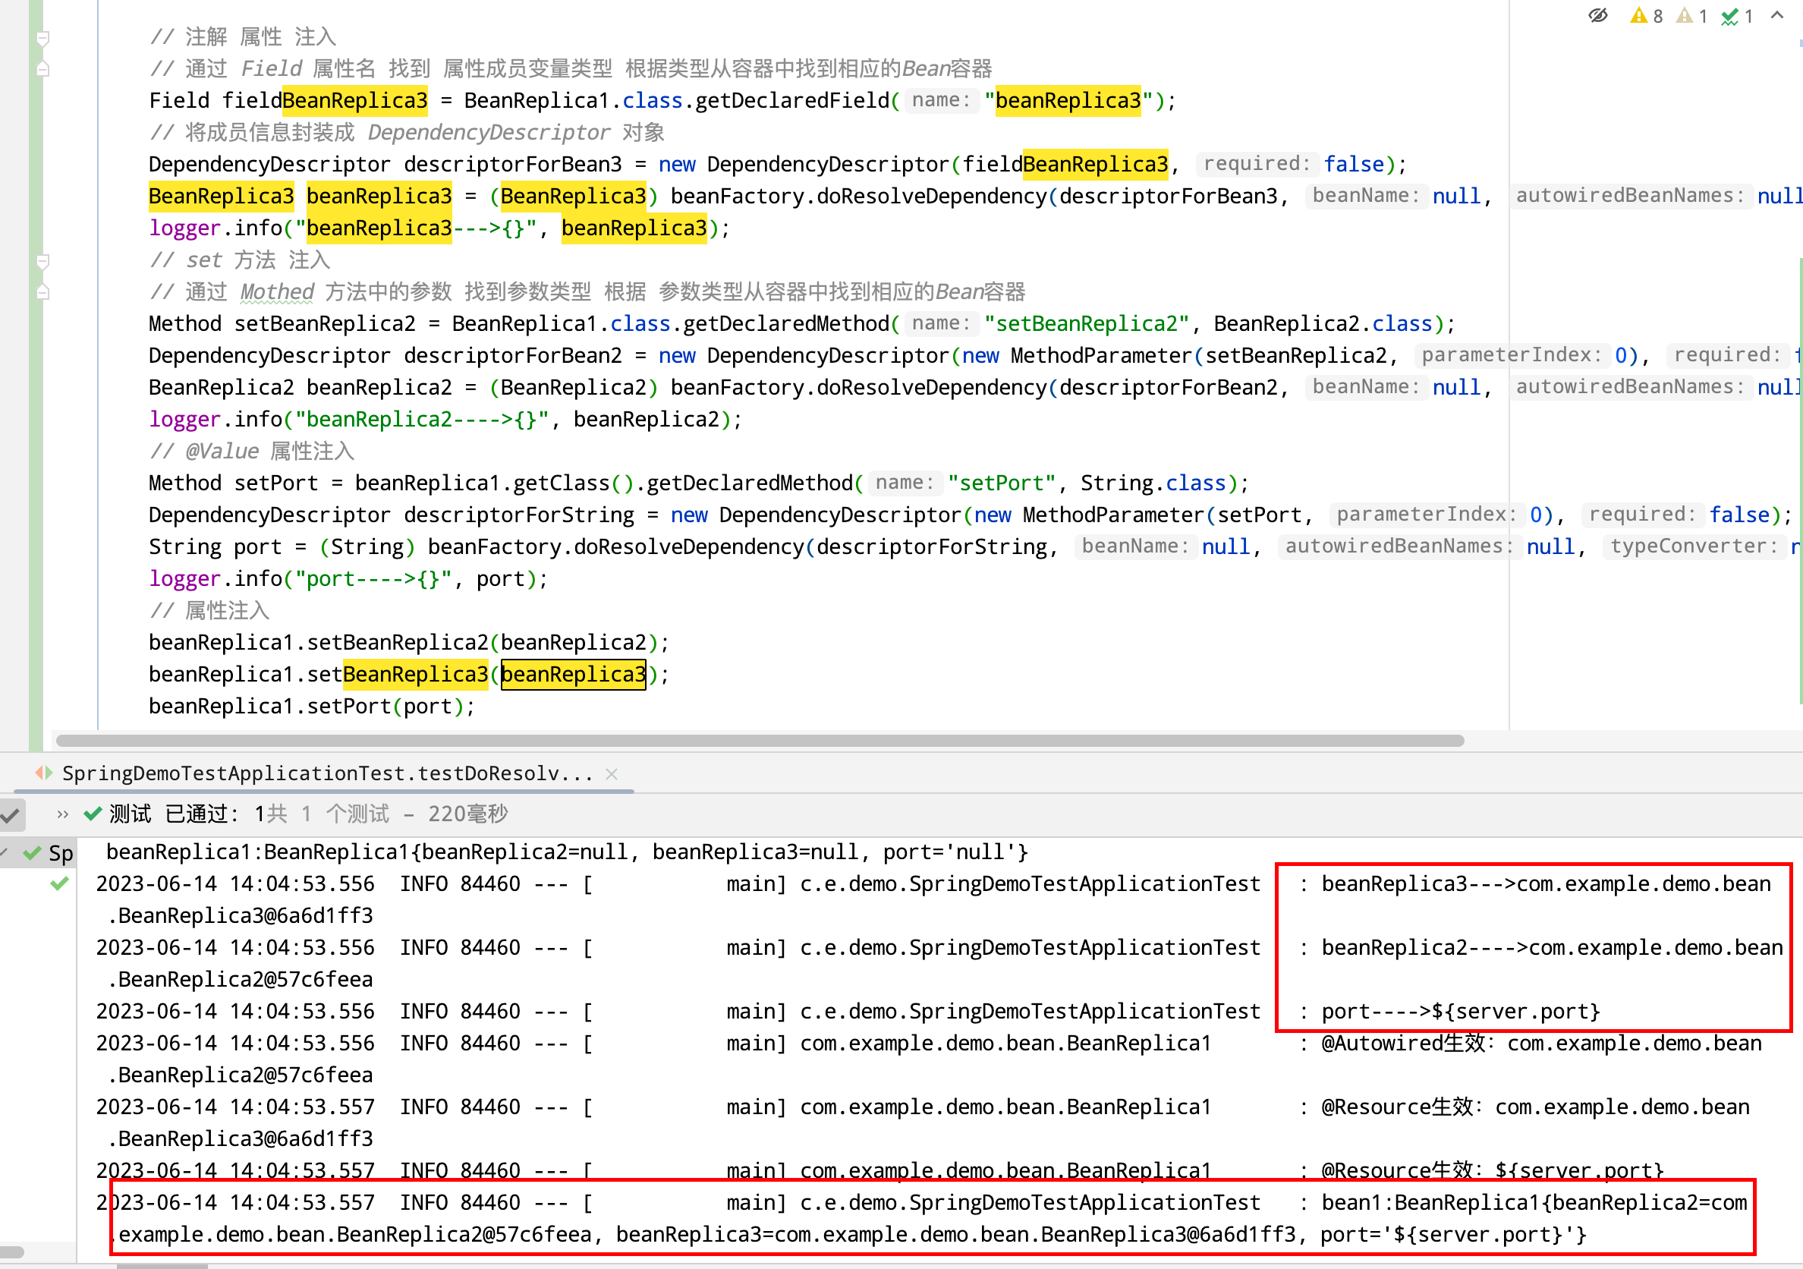Click the yellow warnings indicator showing 8
The width and height of the screenshot is (1803, 1269).
1646,16
